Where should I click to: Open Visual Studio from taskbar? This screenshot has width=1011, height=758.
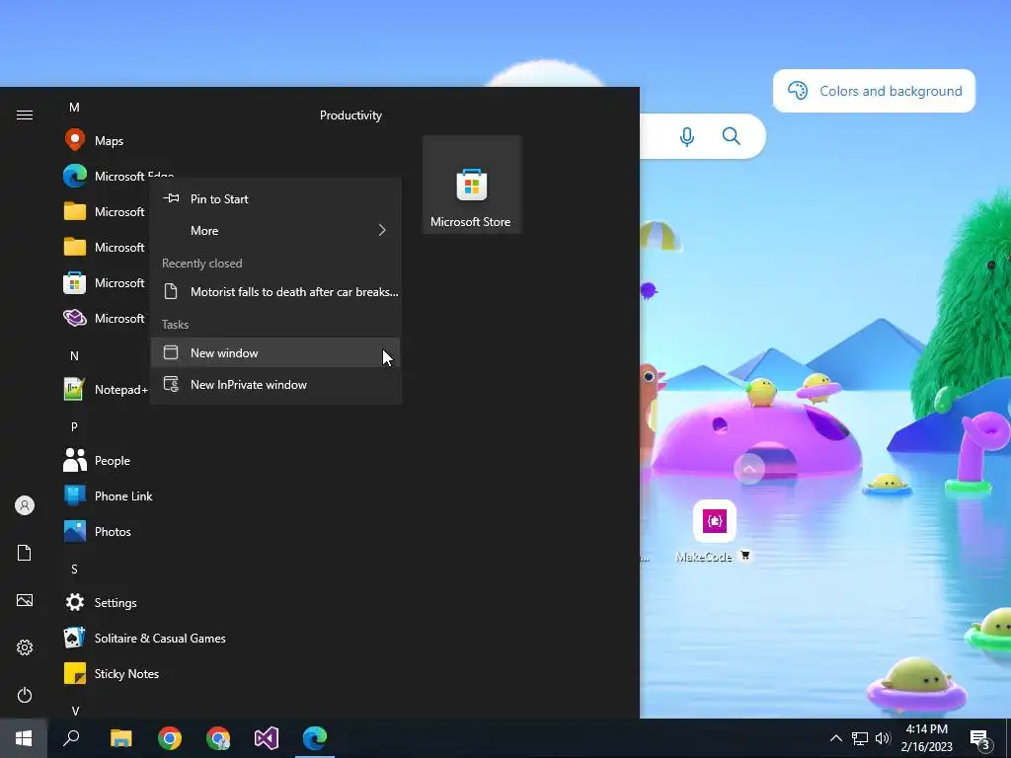267,738
